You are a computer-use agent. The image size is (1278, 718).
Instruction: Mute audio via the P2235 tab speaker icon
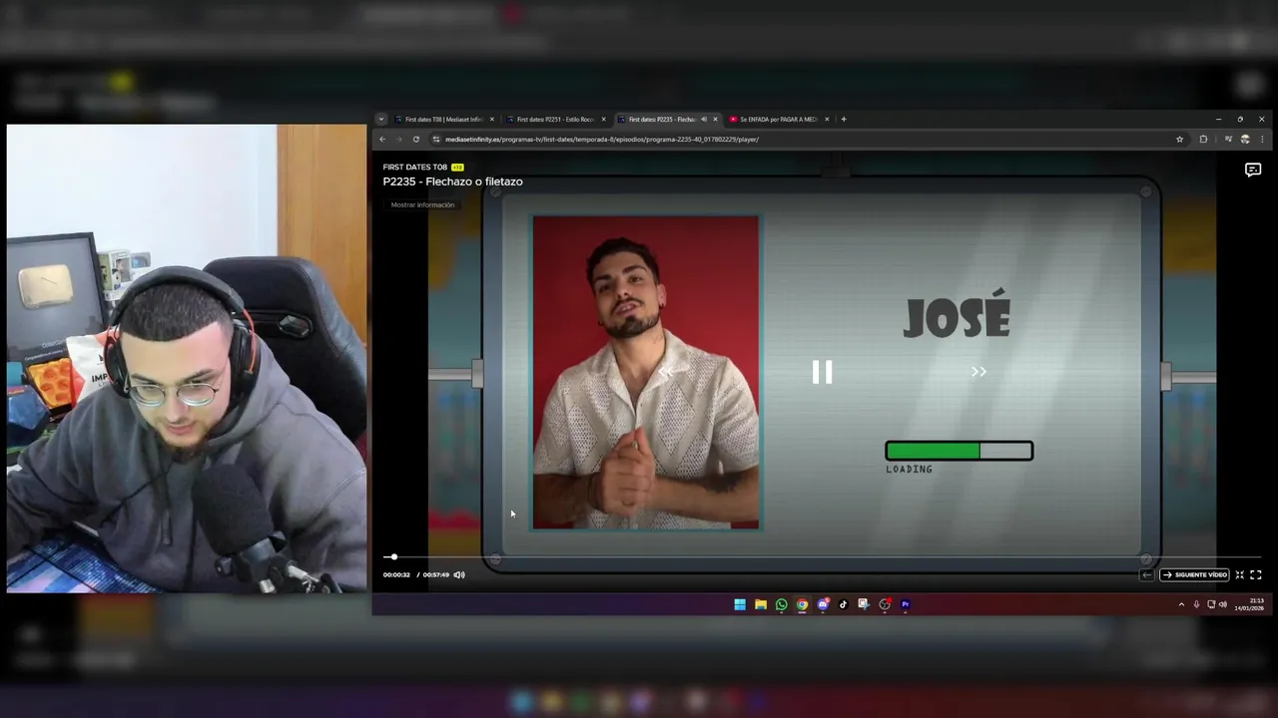(704, 119)
